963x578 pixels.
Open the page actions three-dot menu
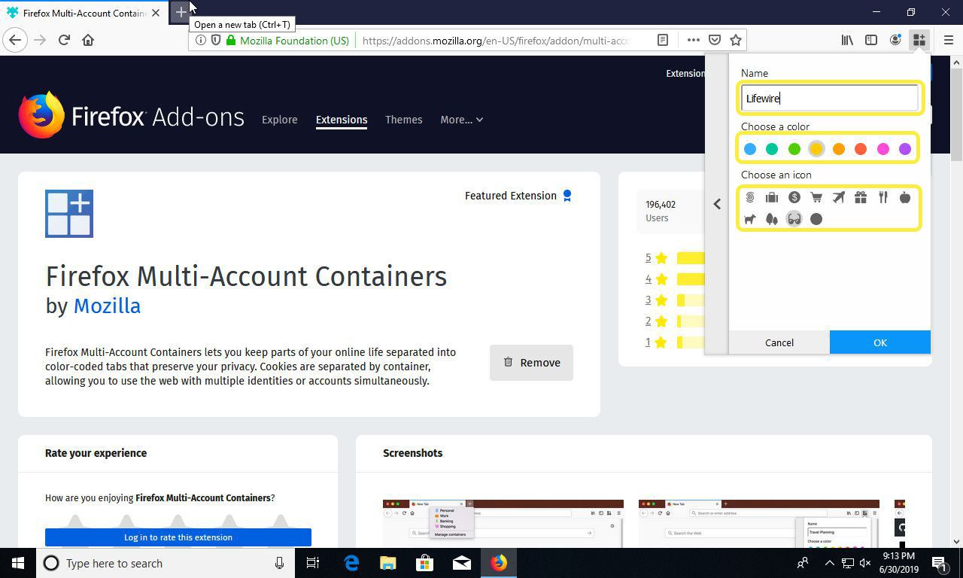coord(693,40)
